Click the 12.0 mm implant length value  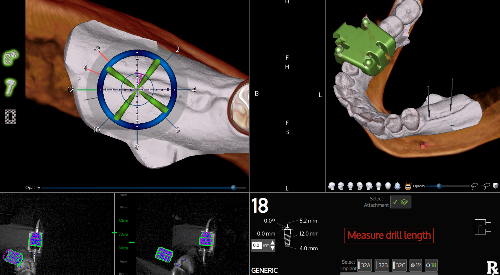[x=308, y=234]
